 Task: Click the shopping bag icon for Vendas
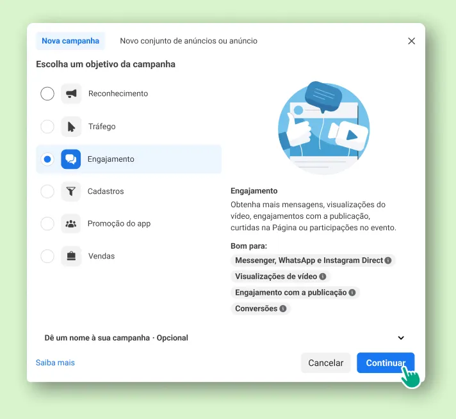(71, 256)
